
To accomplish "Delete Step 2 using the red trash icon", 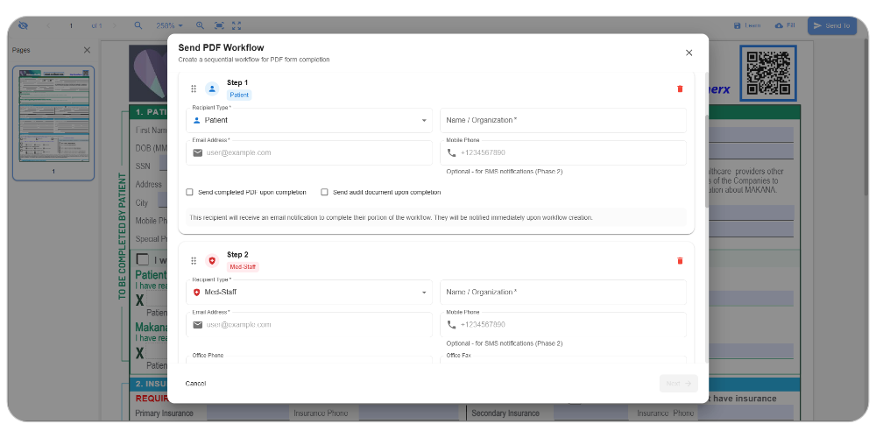I will 680,260.
